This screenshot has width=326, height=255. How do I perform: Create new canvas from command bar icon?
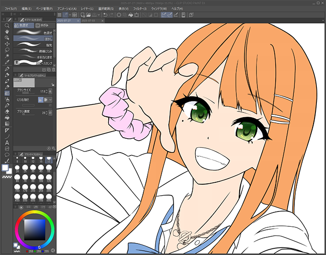point(82,15)
